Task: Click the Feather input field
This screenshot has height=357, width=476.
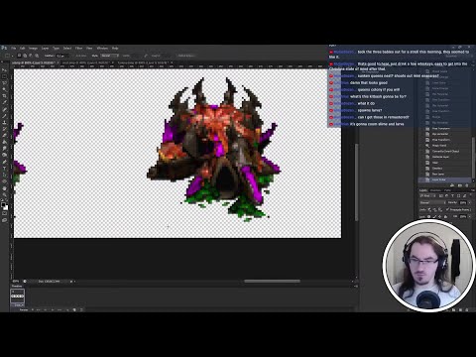Action: [62, 56]
